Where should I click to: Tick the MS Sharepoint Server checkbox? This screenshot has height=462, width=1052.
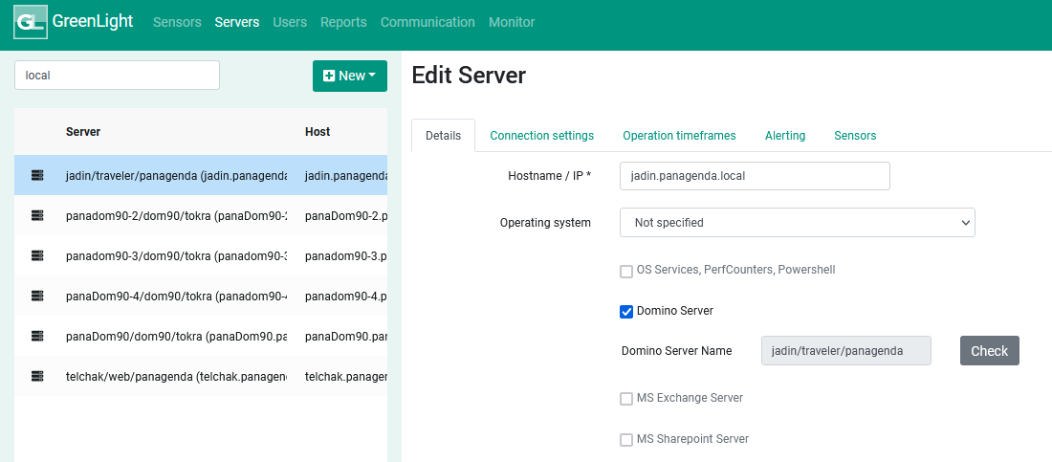click(626, 439)
